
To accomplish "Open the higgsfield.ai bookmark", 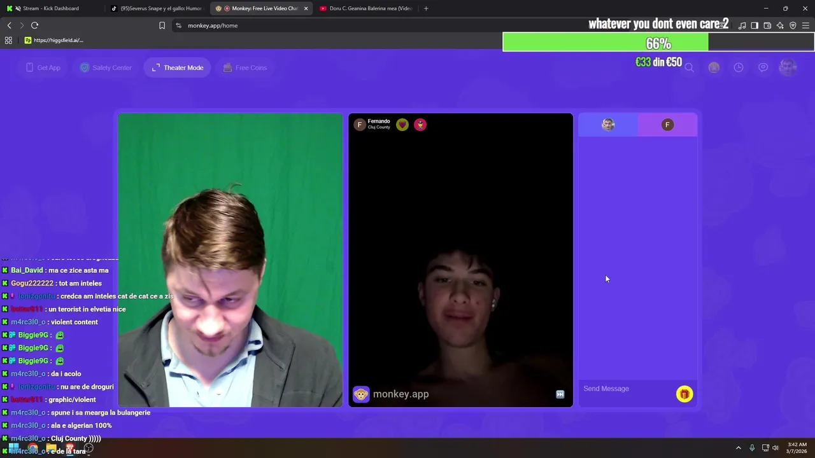I will pyautogui.click(x=54, y=40).
